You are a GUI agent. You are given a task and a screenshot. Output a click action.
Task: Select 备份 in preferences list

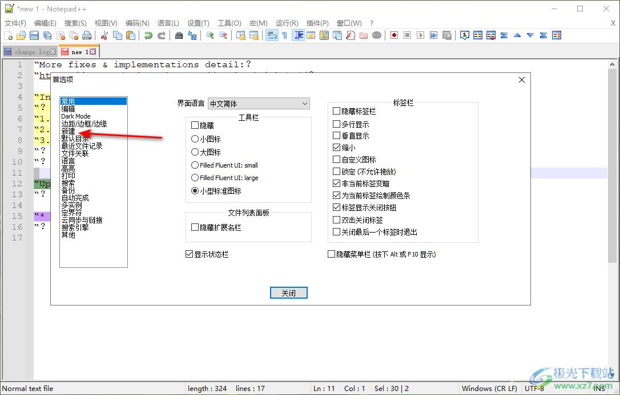[x=68, y=190]
